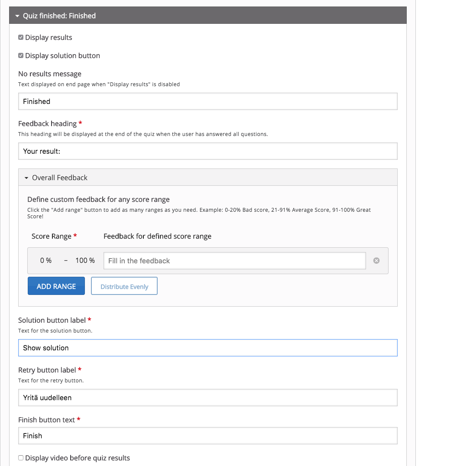The image size is (457, 466).
Task: Click the Finish button text field
Action: click(x=208, y=436)
